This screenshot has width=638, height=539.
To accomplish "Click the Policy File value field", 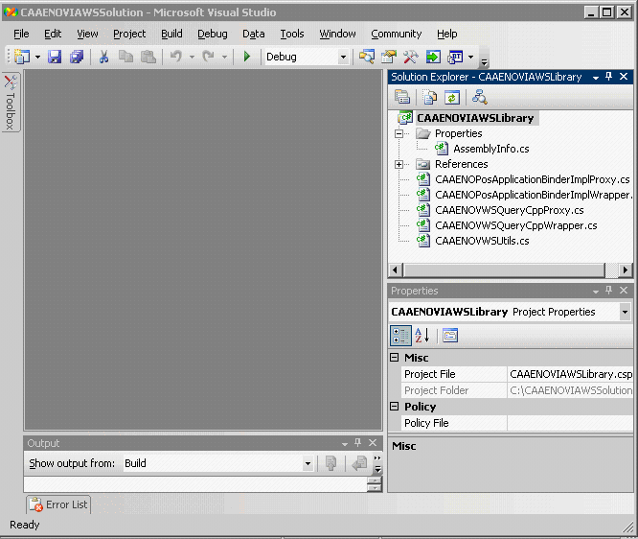I will click(x=570, y=423).
